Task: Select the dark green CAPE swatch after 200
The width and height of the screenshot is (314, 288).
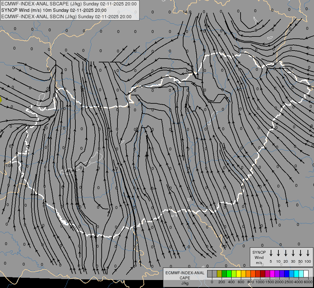Action: pyautogui.click(x=224, y=274)
